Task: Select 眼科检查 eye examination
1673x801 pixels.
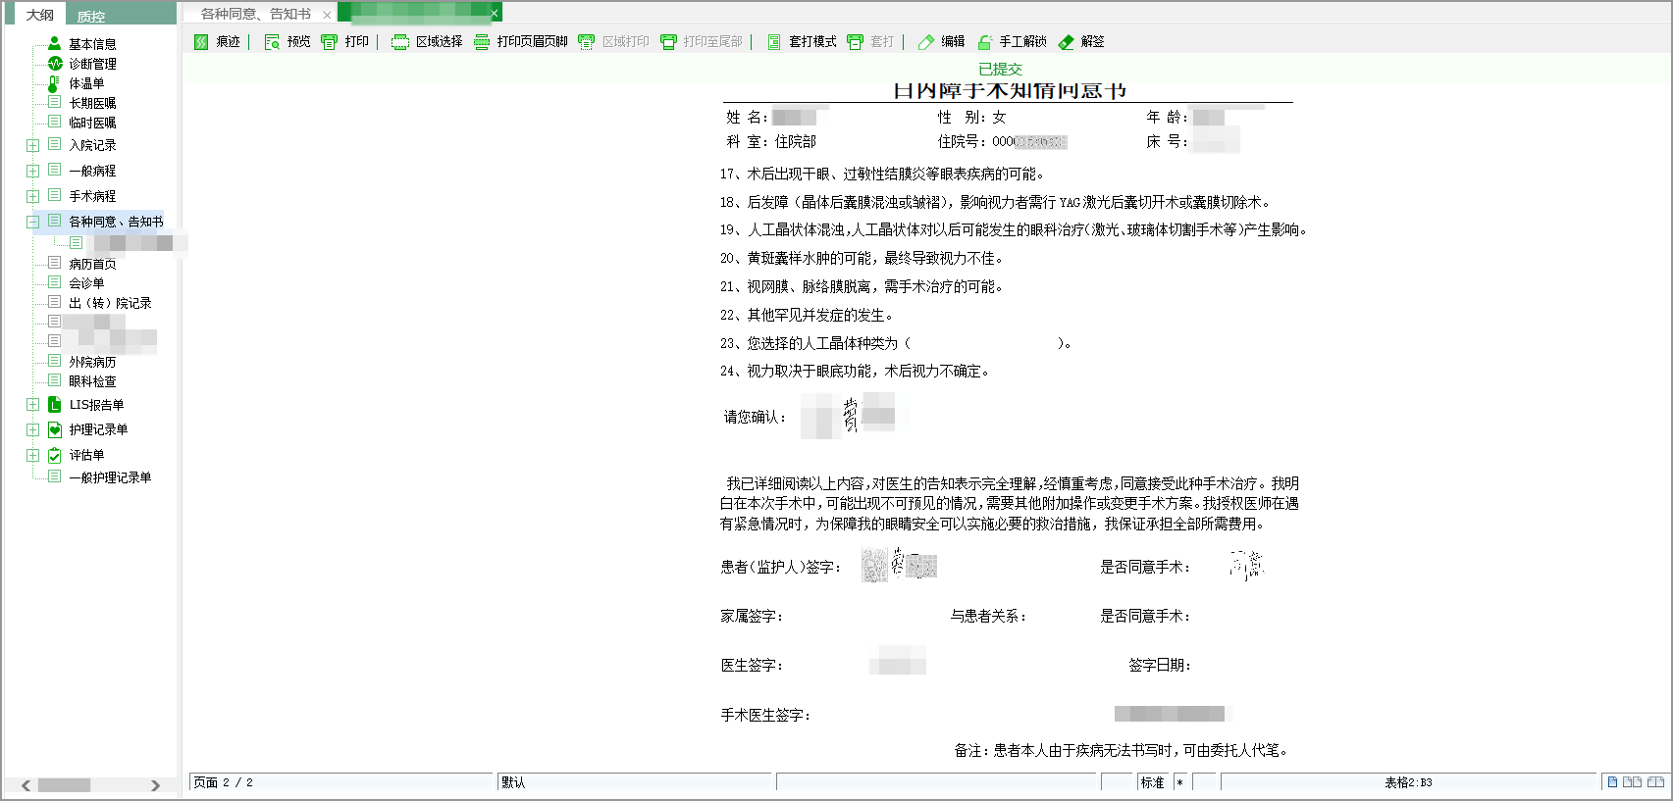Action: (x=92, y=381)
